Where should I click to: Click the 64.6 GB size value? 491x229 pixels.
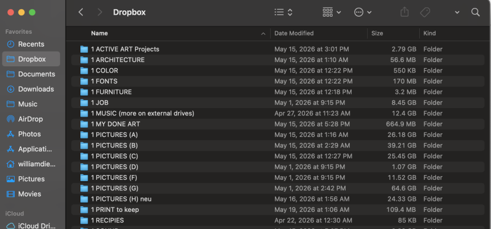pyautogui.click(x=404, y=188)
